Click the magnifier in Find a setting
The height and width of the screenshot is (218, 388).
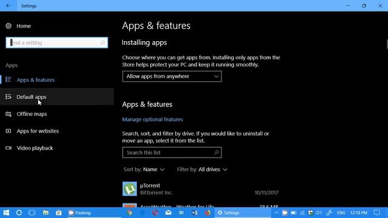coord(102,42)
